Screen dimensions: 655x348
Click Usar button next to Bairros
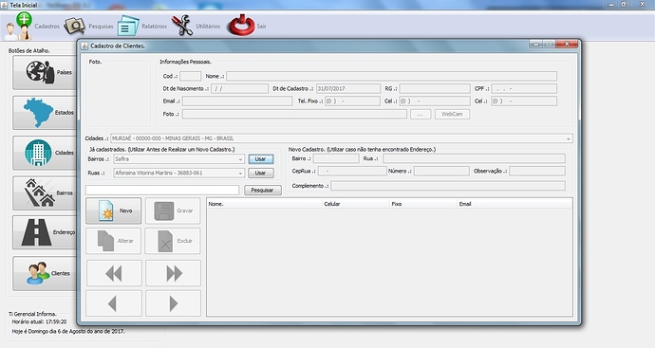261,159
